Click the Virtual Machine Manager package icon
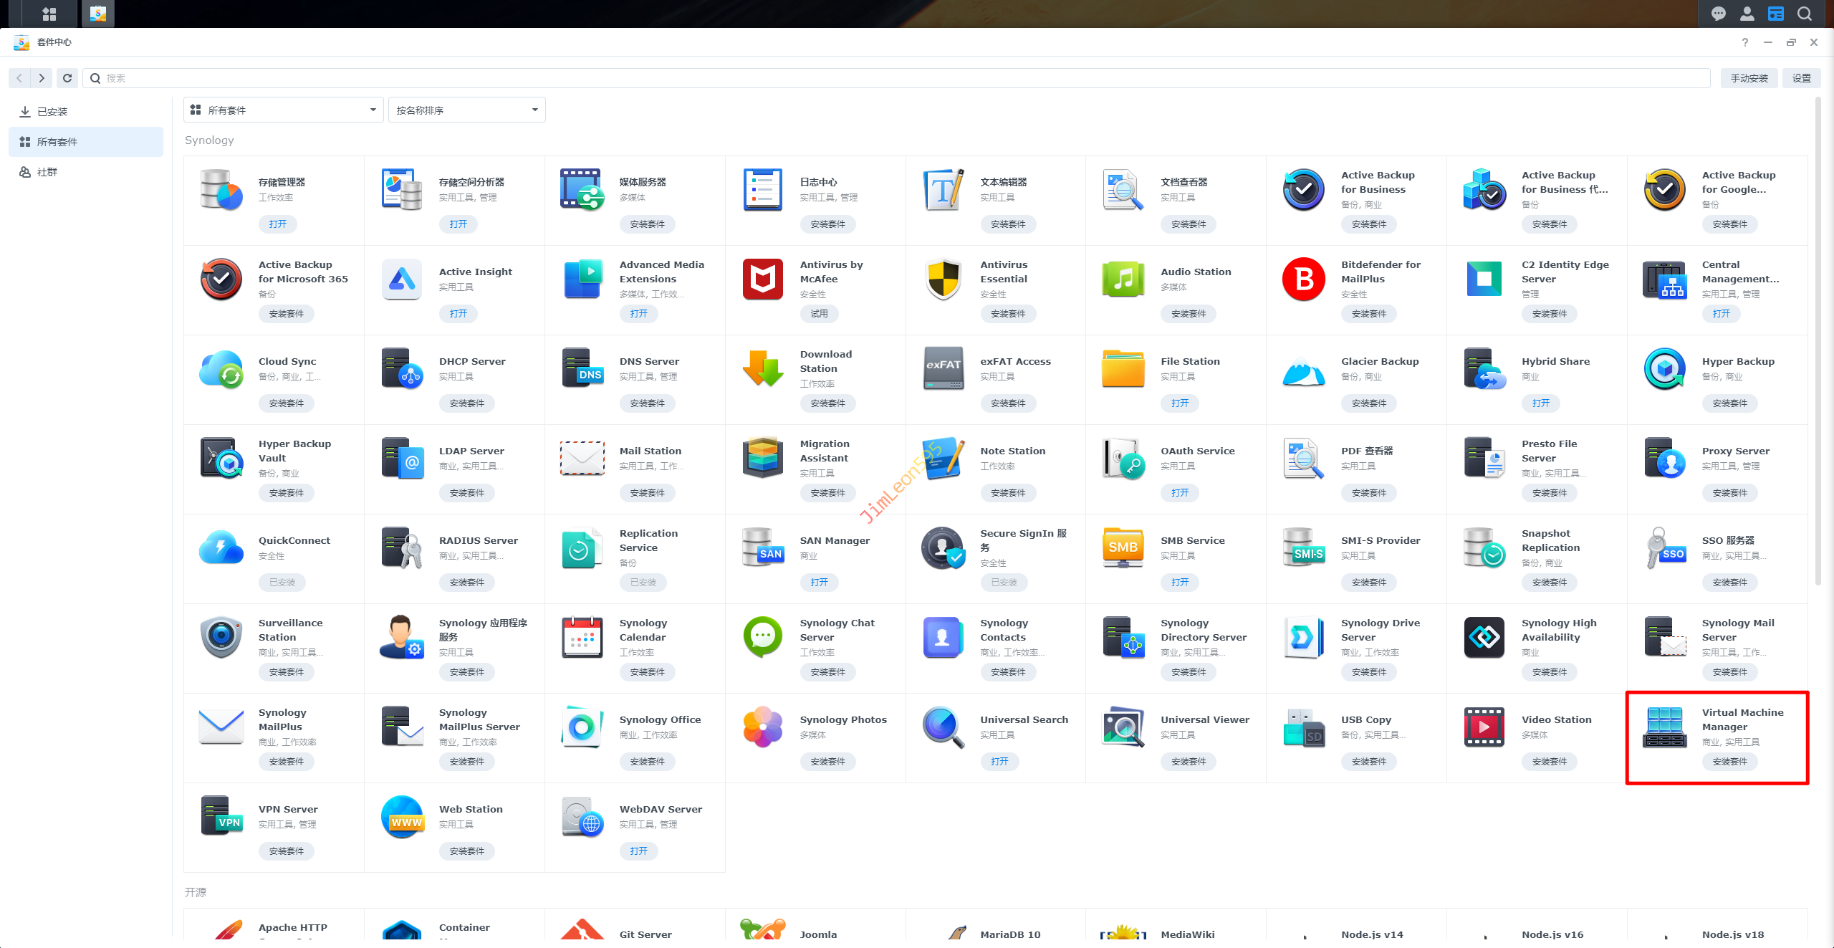Screen dimensions: 1834x948 (1664, 727)
